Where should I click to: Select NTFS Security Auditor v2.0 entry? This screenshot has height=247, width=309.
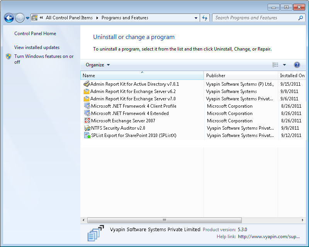[118, 128]
